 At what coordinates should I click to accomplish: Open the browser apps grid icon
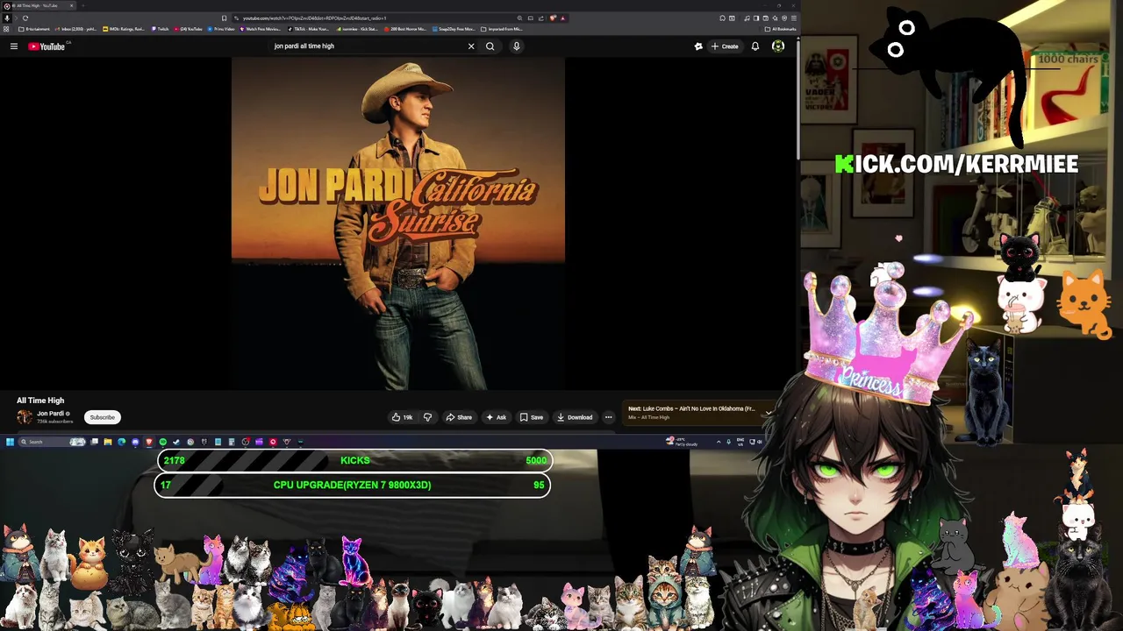[6, 29]
